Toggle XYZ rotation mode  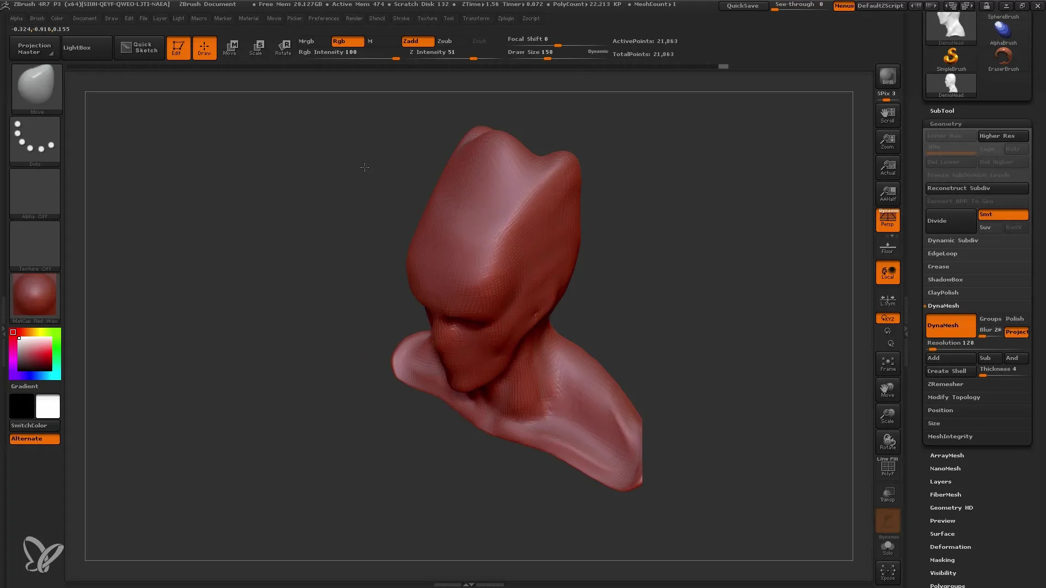[887, 318]
